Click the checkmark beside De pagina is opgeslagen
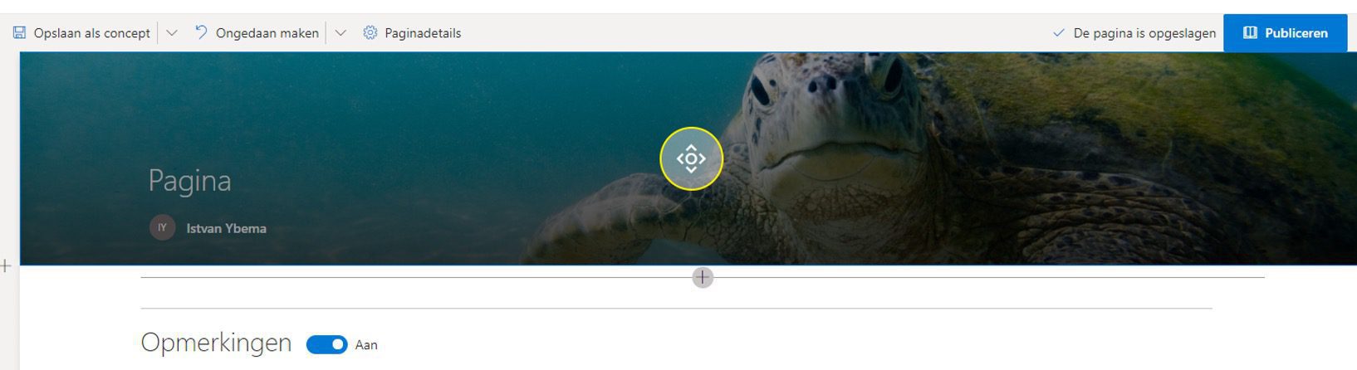 click(x=1058, y=33)
